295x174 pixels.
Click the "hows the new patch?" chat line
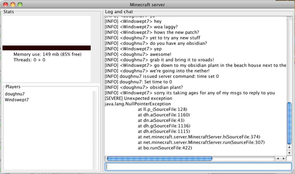152,32
